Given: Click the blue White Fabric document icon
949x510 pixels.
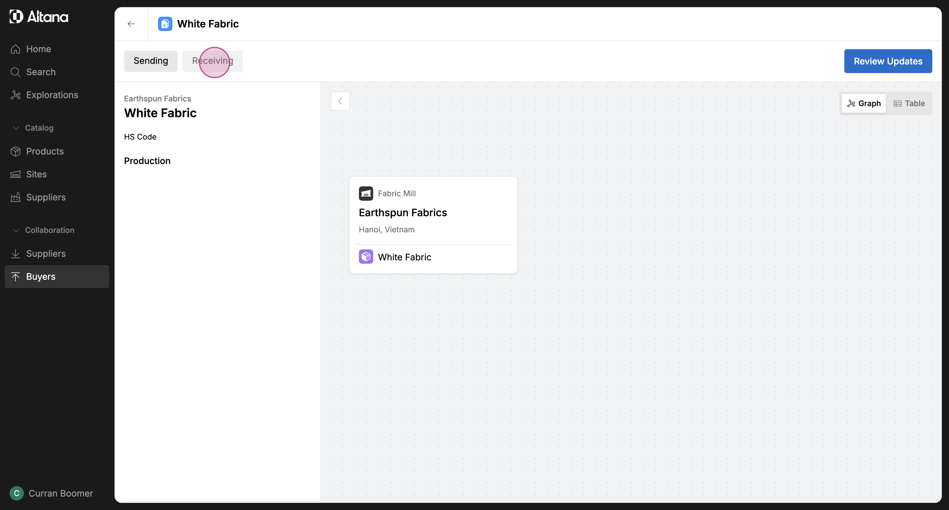Looking at the screenshot, I should pyautogui.click(x=165, y=24).
